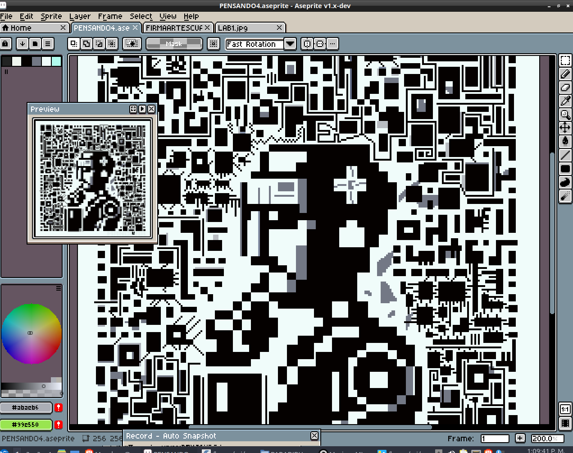Click the Frame number input field
The image size is (573, 453).
495,439
